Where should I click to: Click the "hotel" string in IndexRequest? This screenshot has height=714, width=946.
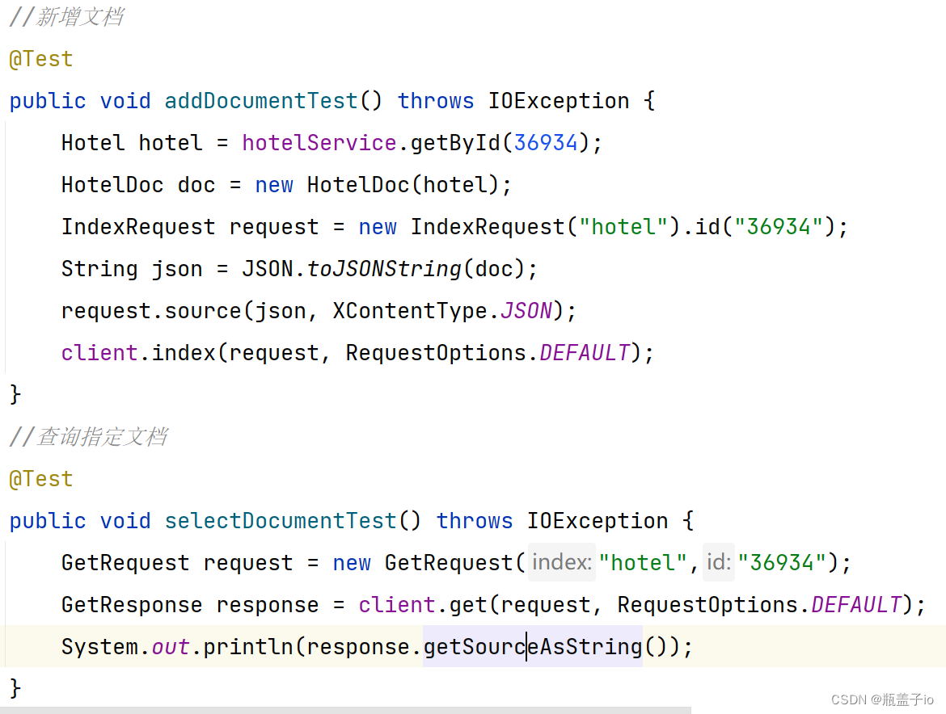(x=623, y=227)
